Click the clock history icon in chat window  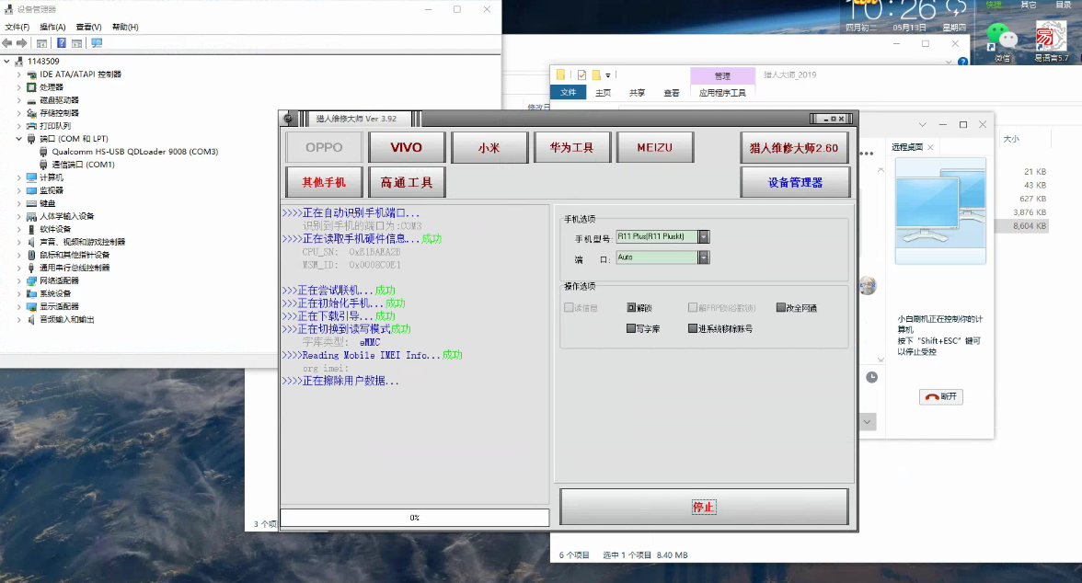872,377
